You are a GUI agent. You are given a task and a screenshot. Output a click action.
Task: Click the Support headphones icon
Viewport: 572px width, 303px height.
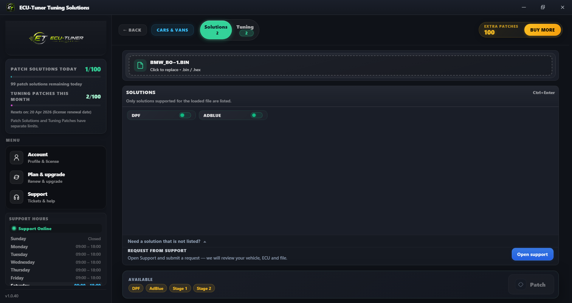(x=16, y=197)
